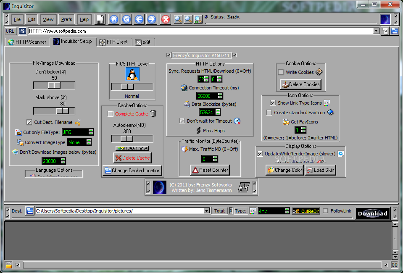Click the Autoclean>(MB) slider handle
The width and height of the screenshot is (403, 273).
click(x=127, y=139)
